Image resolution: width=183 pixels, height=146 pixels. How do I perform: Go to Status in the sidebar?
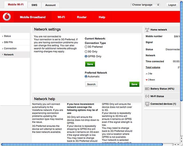pos(15,36)
